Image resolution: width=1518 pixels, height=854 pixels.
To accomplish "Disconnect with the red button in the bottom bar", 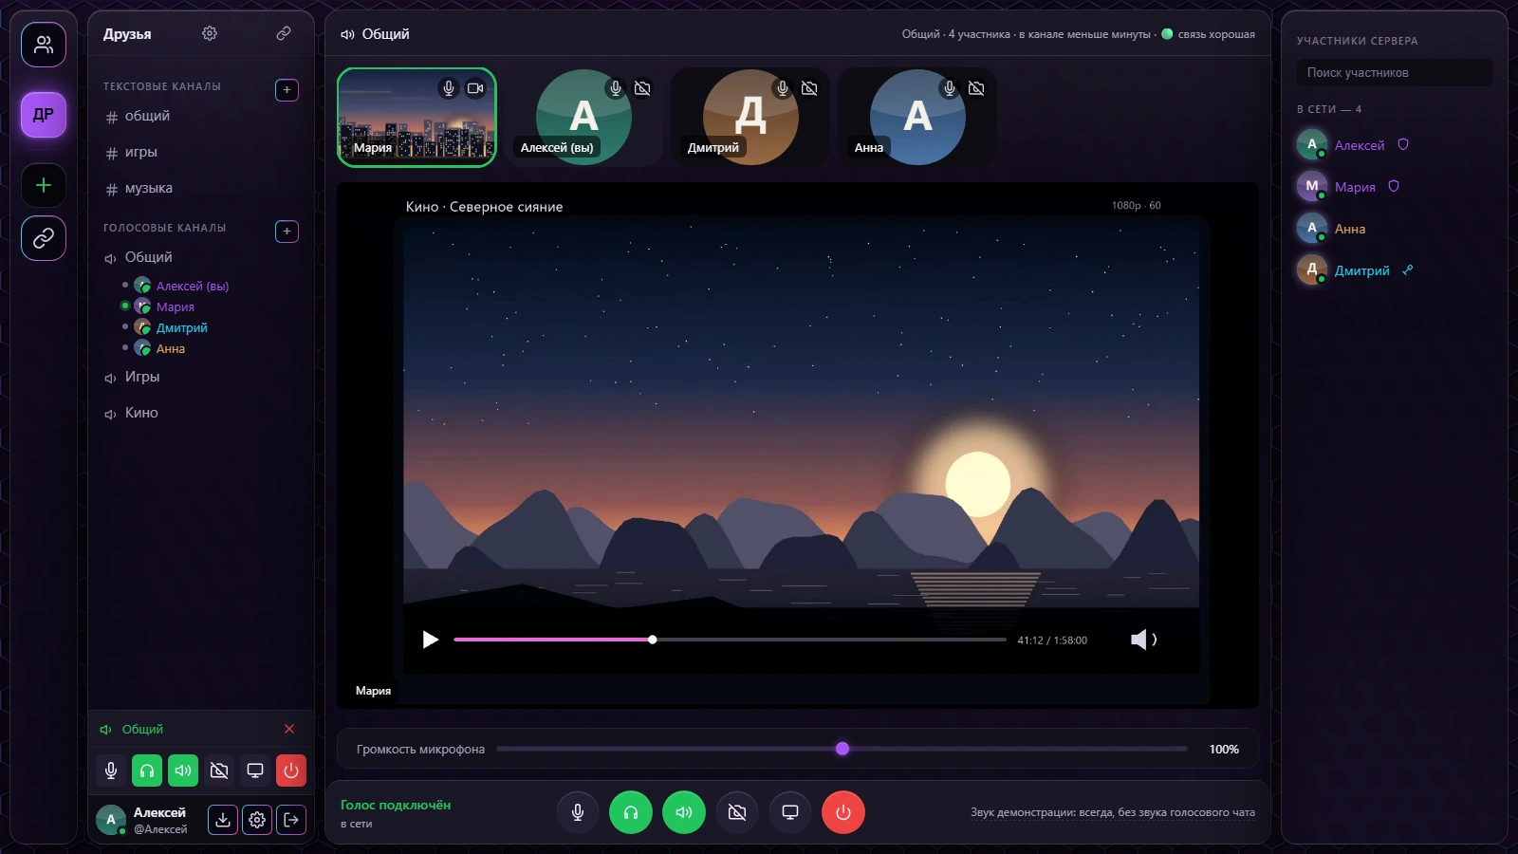I will click(x=843, y=812).
